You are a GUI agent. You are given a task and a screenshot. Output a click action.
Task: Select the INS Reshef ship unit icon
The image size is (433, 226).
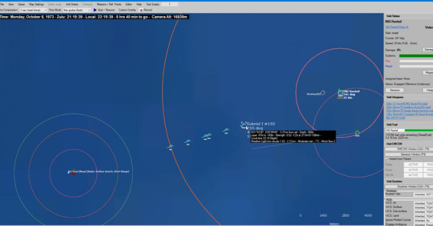coord(340,93)
